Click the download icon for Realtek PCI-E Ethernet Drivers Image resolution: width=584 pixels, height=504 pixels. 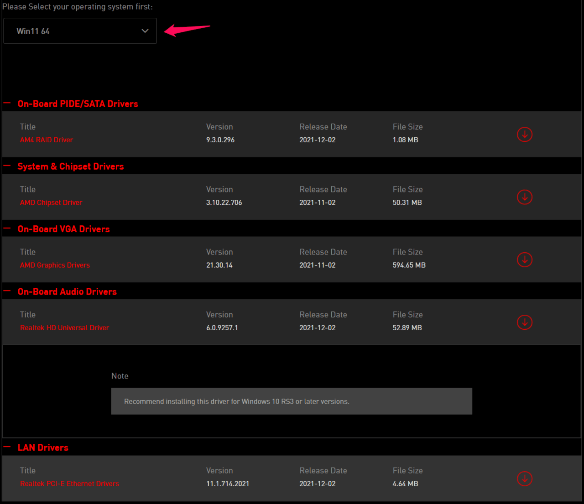[524, 479]
